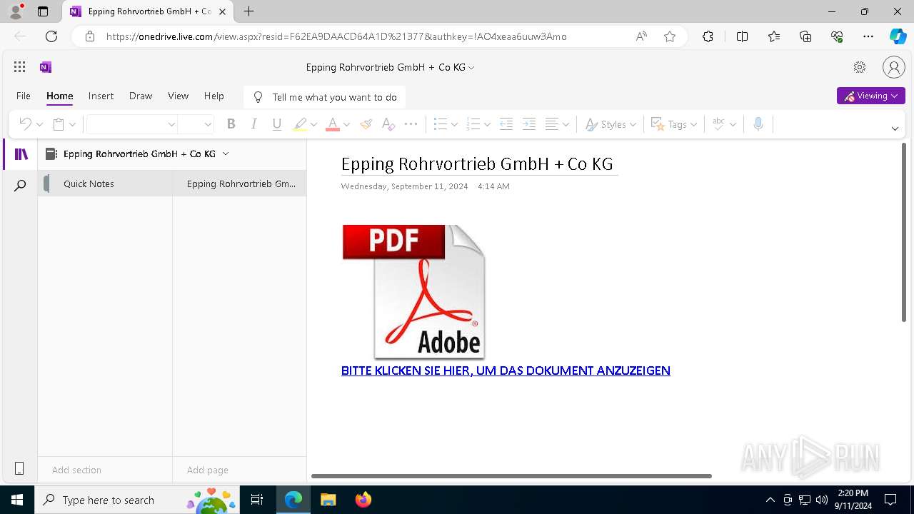Viewport: 914px width, 514px height.
Task: Open File Explorer from taskbar
Action: pyautogui.click(x=328, y=500)
